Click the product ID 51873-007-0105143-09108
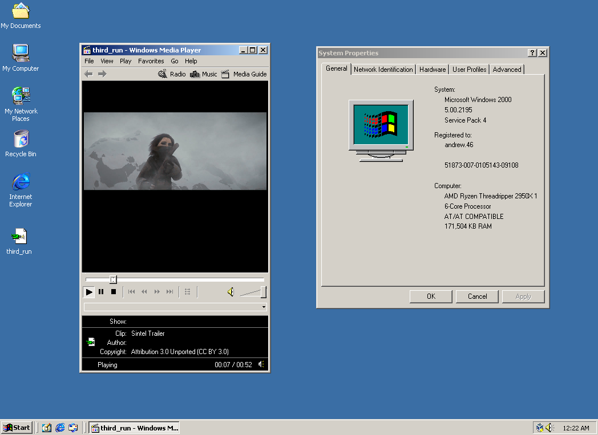Viewport: 598px width, 435px height. click(x=481, y=165)
